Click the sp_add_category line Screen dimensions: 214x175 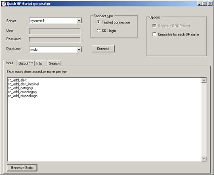[20, 88]
